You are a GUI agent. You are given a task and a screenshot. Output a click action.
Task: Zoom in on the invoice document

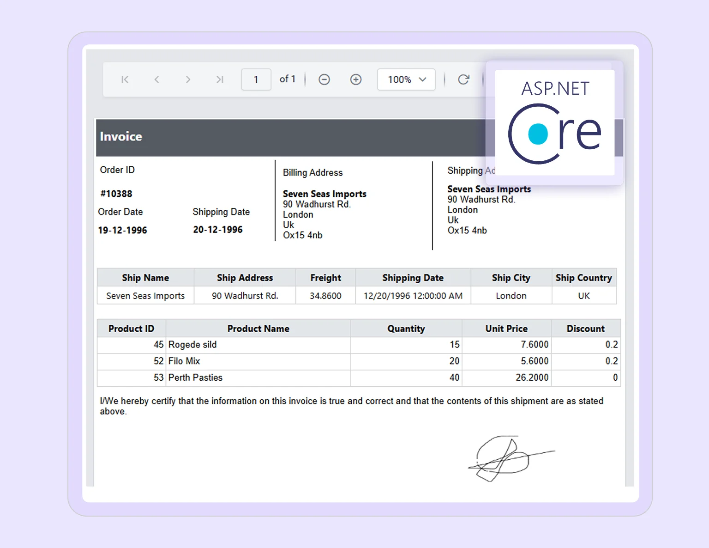[356, 79]
